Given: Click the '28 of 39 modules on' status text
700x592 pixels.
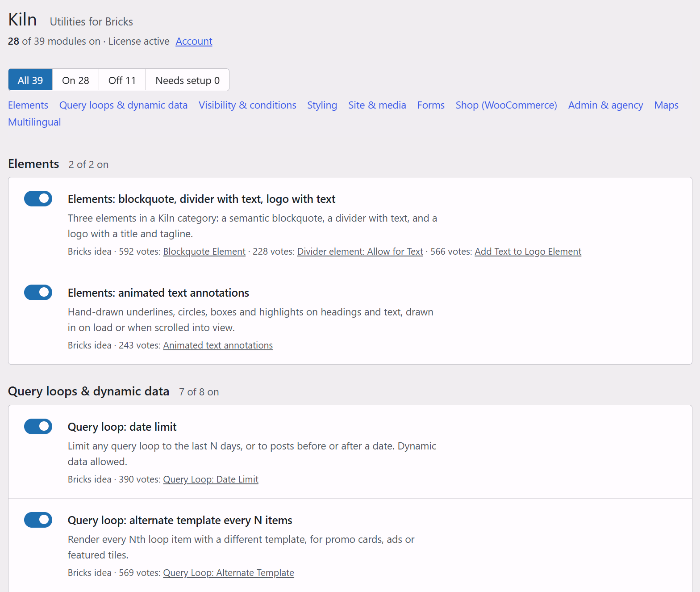Looking at the screenshot, I should pos(54,41).
